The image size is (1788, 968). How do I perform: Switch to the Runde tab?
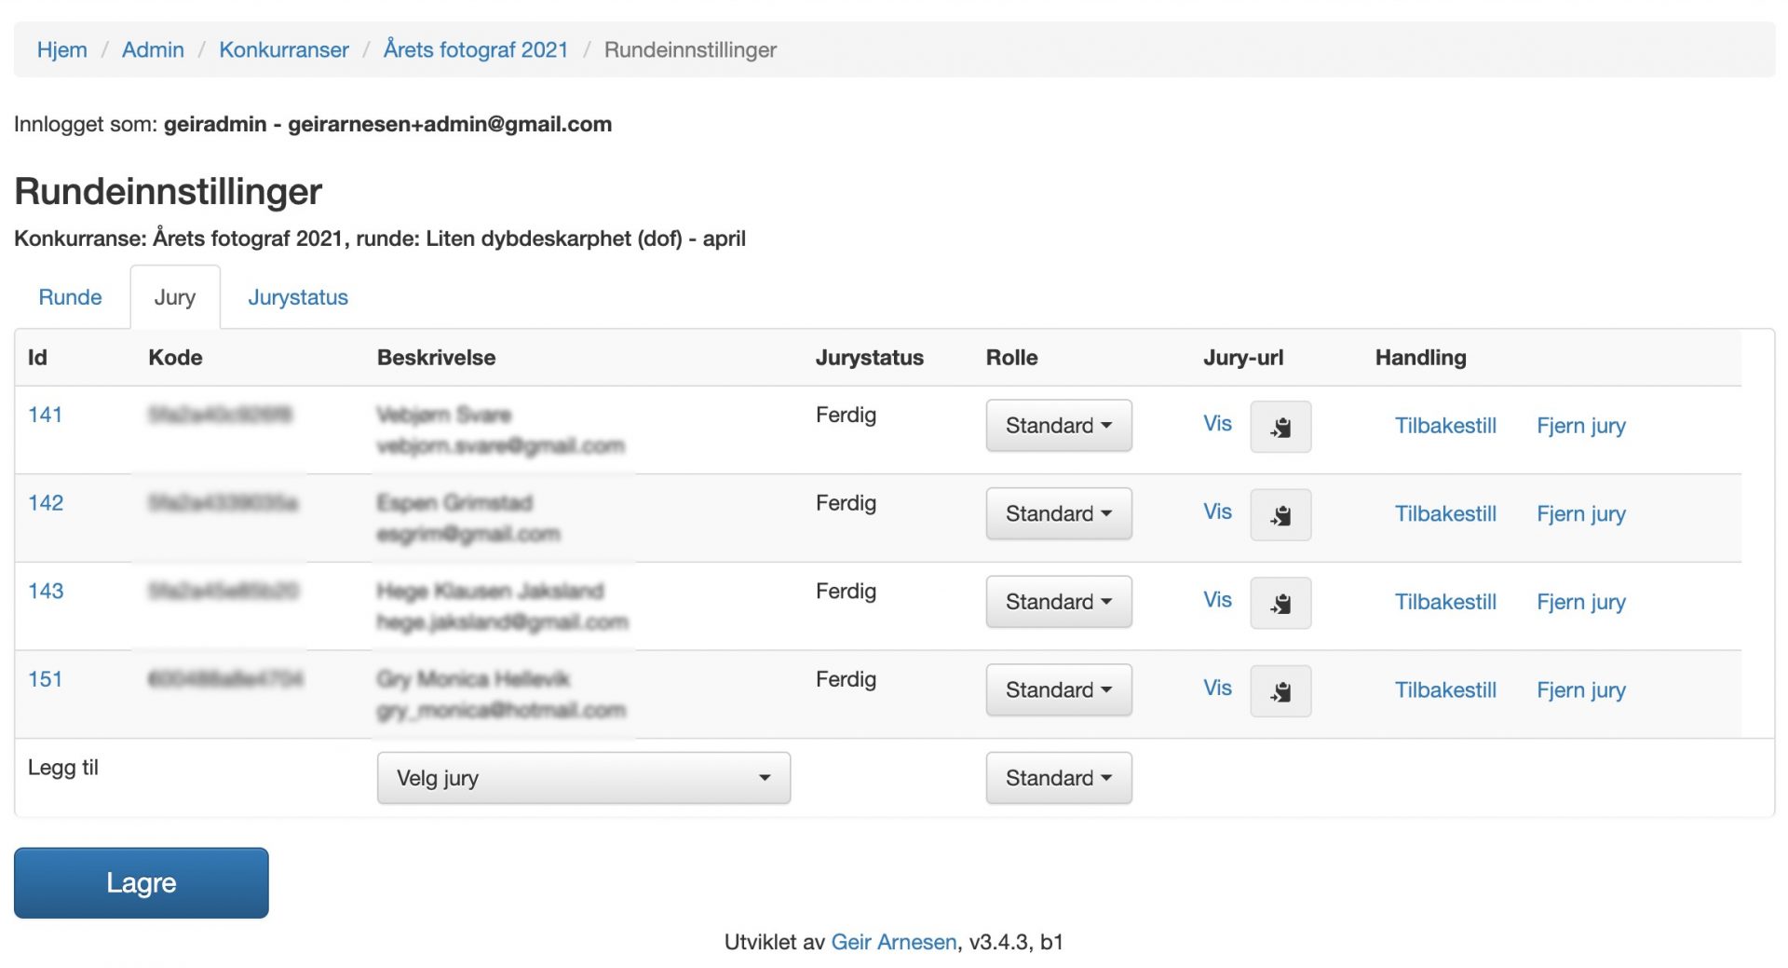coord(70,297)
